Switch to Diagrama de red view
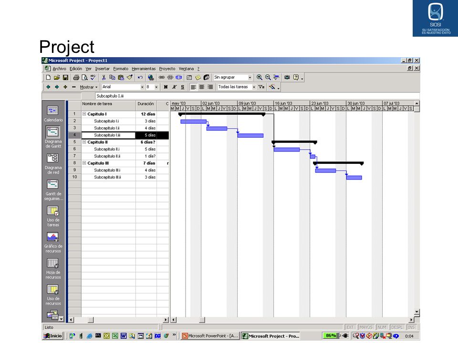458x343 pixels. pos(53,163)
